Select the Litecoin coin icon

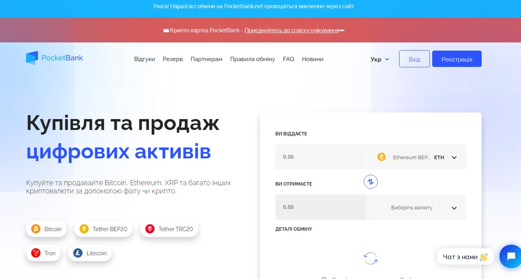coord(77,253)
